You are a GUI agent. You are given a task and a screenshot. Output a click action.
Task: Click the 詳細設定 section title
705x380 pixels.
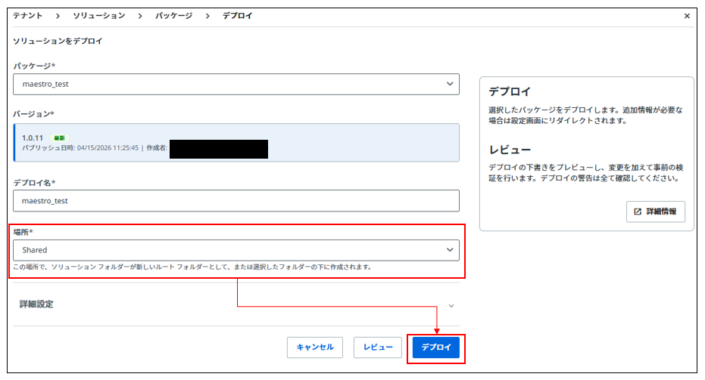click(36, 304)
